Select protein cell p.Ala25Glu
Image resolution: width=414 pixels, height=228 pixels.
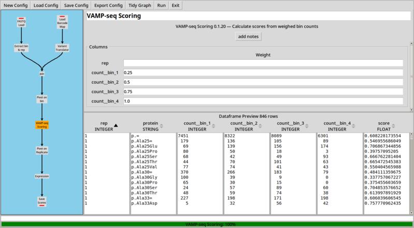click(x=144, y=146)
